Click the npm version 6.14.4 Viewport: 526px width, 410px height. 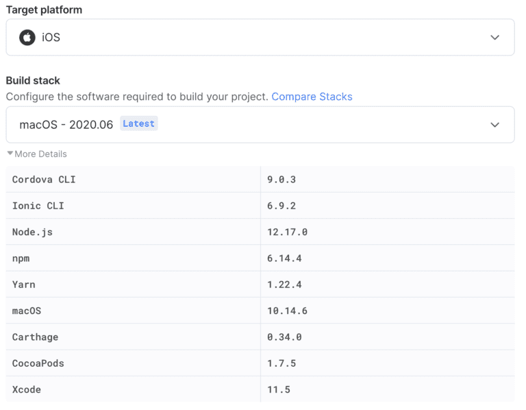pyautogui.click(x=284, y=258)
